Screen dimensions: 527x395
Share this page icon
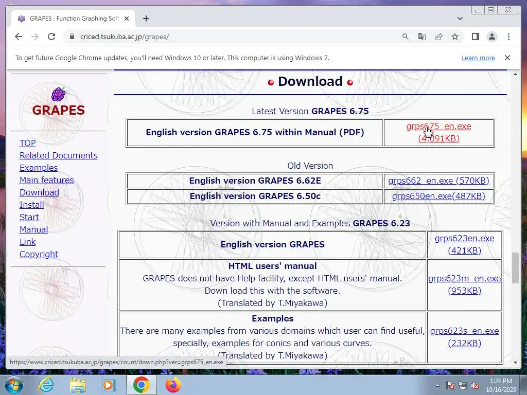(438, 37)
